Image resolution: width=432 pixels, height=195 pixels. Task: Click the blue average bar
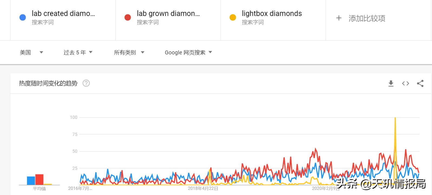pos(31,181)
